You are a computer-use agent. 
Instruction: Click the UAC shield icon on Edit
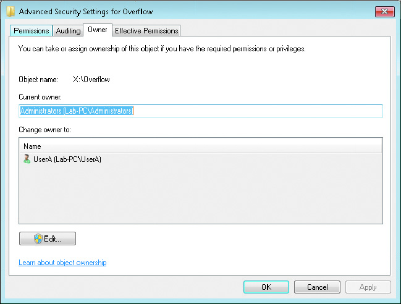[38, 239]
